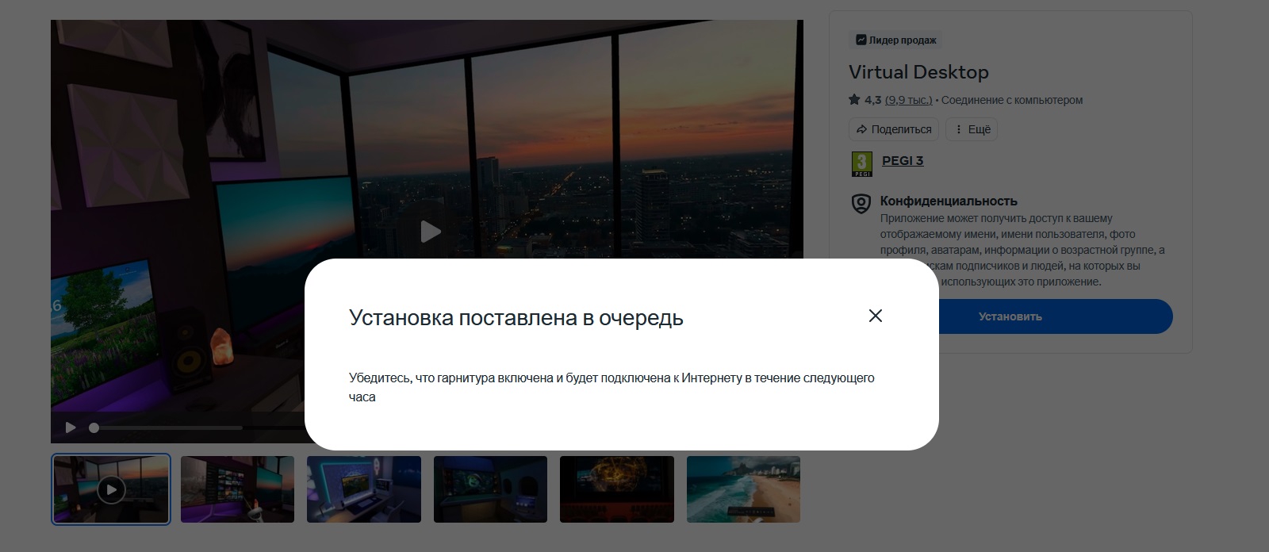1269x552 pixels.
Task: Click the Virtual Desktop title text
Action: click(x=918, y=72)
